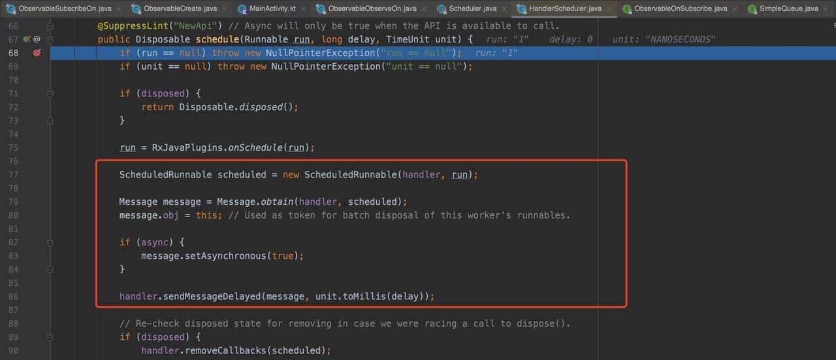Click line number 70 in the gutter

[x=13, y=80]
